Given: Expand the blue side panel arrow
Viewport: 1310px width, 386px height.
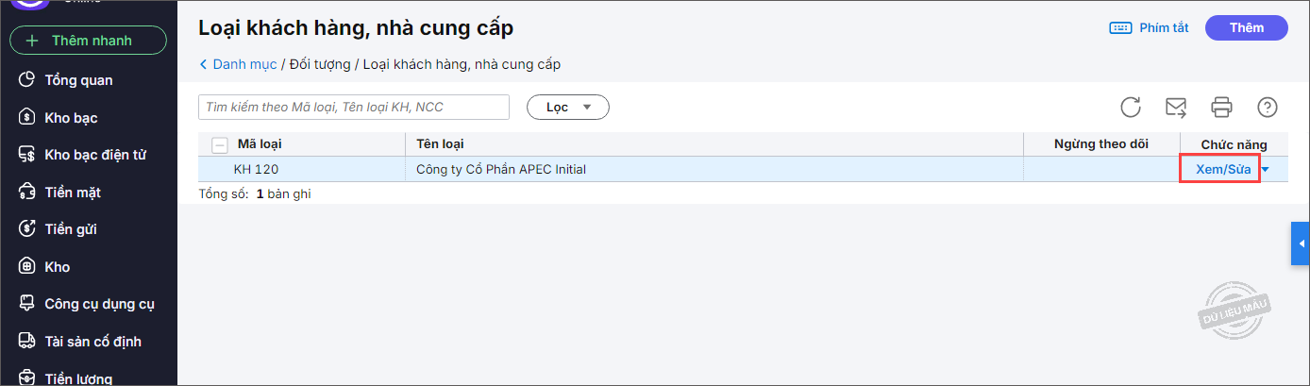Looking at the screenshot, I should pyautogui.click(x=1301, y=244).
